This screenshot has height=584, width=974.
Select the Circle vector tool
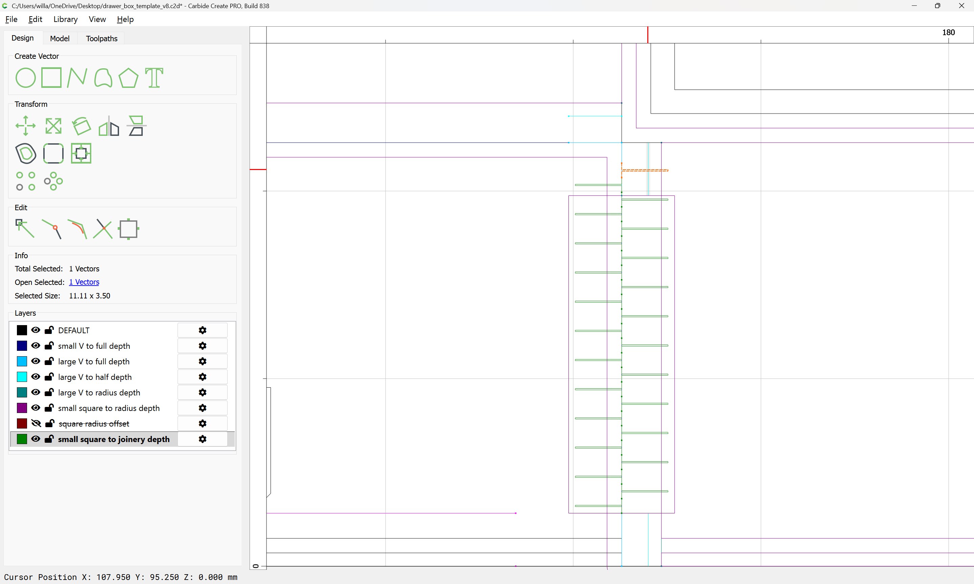(x=26, y=77)
